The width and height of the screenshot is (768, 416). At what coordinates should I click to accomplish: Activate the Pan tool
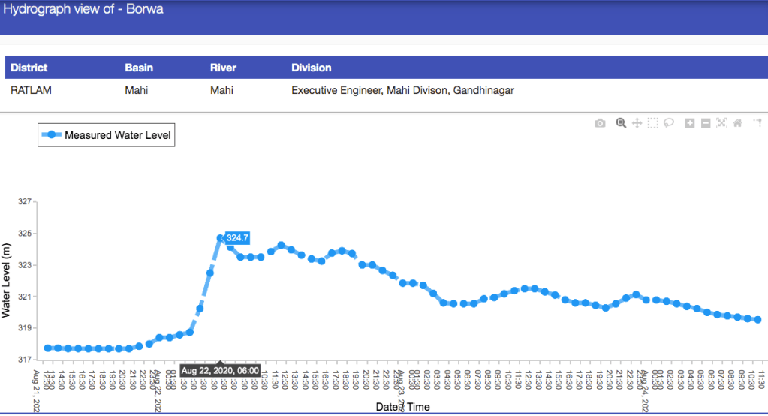pos(637,123)
